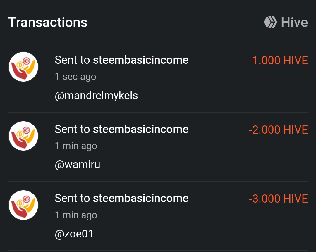Click '1 min ago' timestamp above @zoe01
Viewport: 316px width, 252px height.
(76, 215)
